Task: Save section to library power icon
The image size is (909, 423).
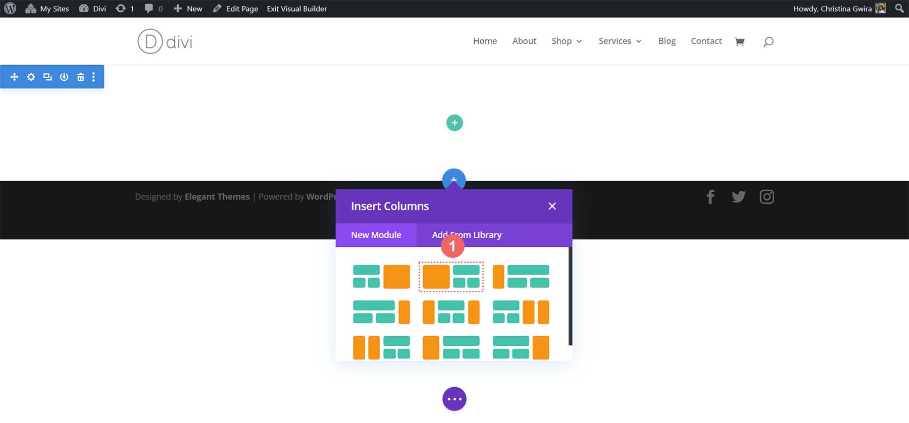Action: (64, 77)
